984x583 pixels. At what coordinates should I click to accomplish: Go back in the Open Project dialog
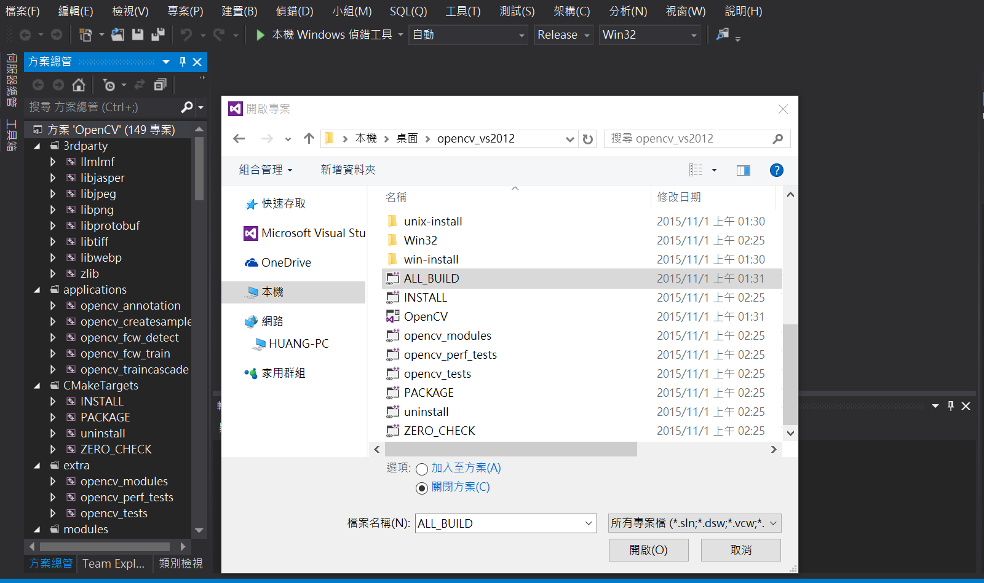(x=239, y=139)
